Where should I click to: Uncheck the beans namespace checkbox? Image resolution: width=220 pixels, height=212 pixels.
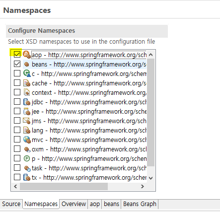click(x=17, y=64)
